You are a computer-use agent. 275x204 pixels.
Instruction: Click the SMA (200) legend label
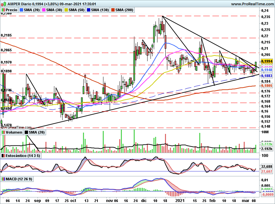(x=124, y=10)
